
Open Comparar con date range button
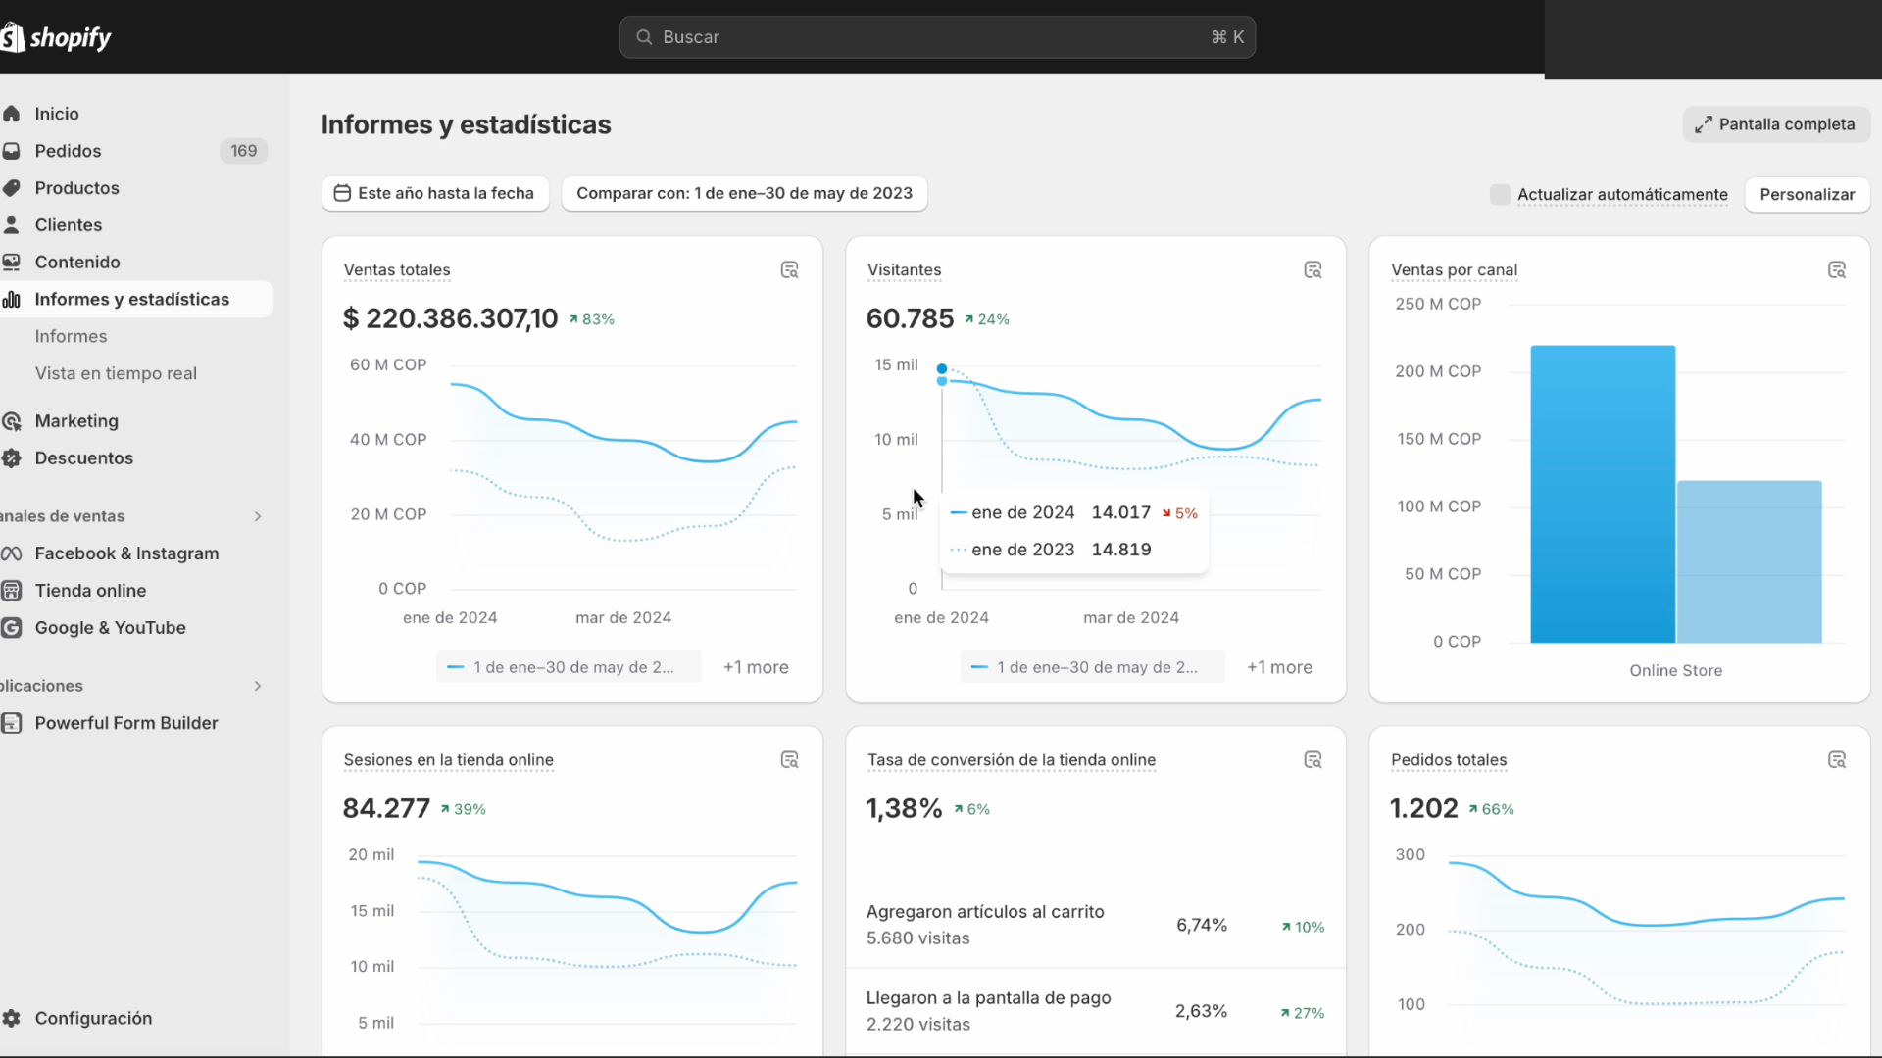coord(744,193)
